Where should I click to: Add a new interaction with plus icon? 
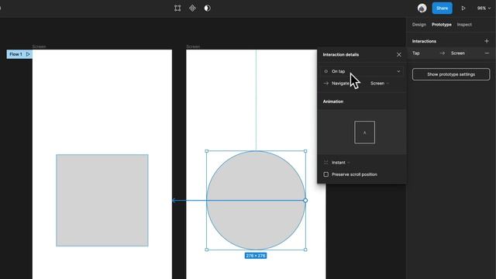tap(487, 41)
